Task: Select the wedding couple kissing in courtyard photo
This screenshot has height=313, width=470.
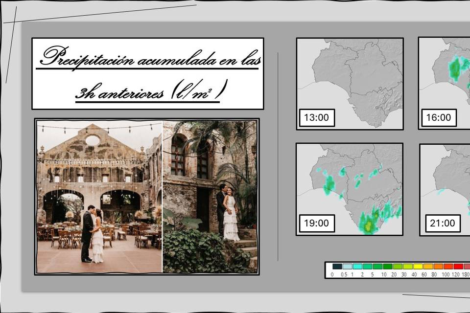Action: pyautogui.click(x=99, y=197)
